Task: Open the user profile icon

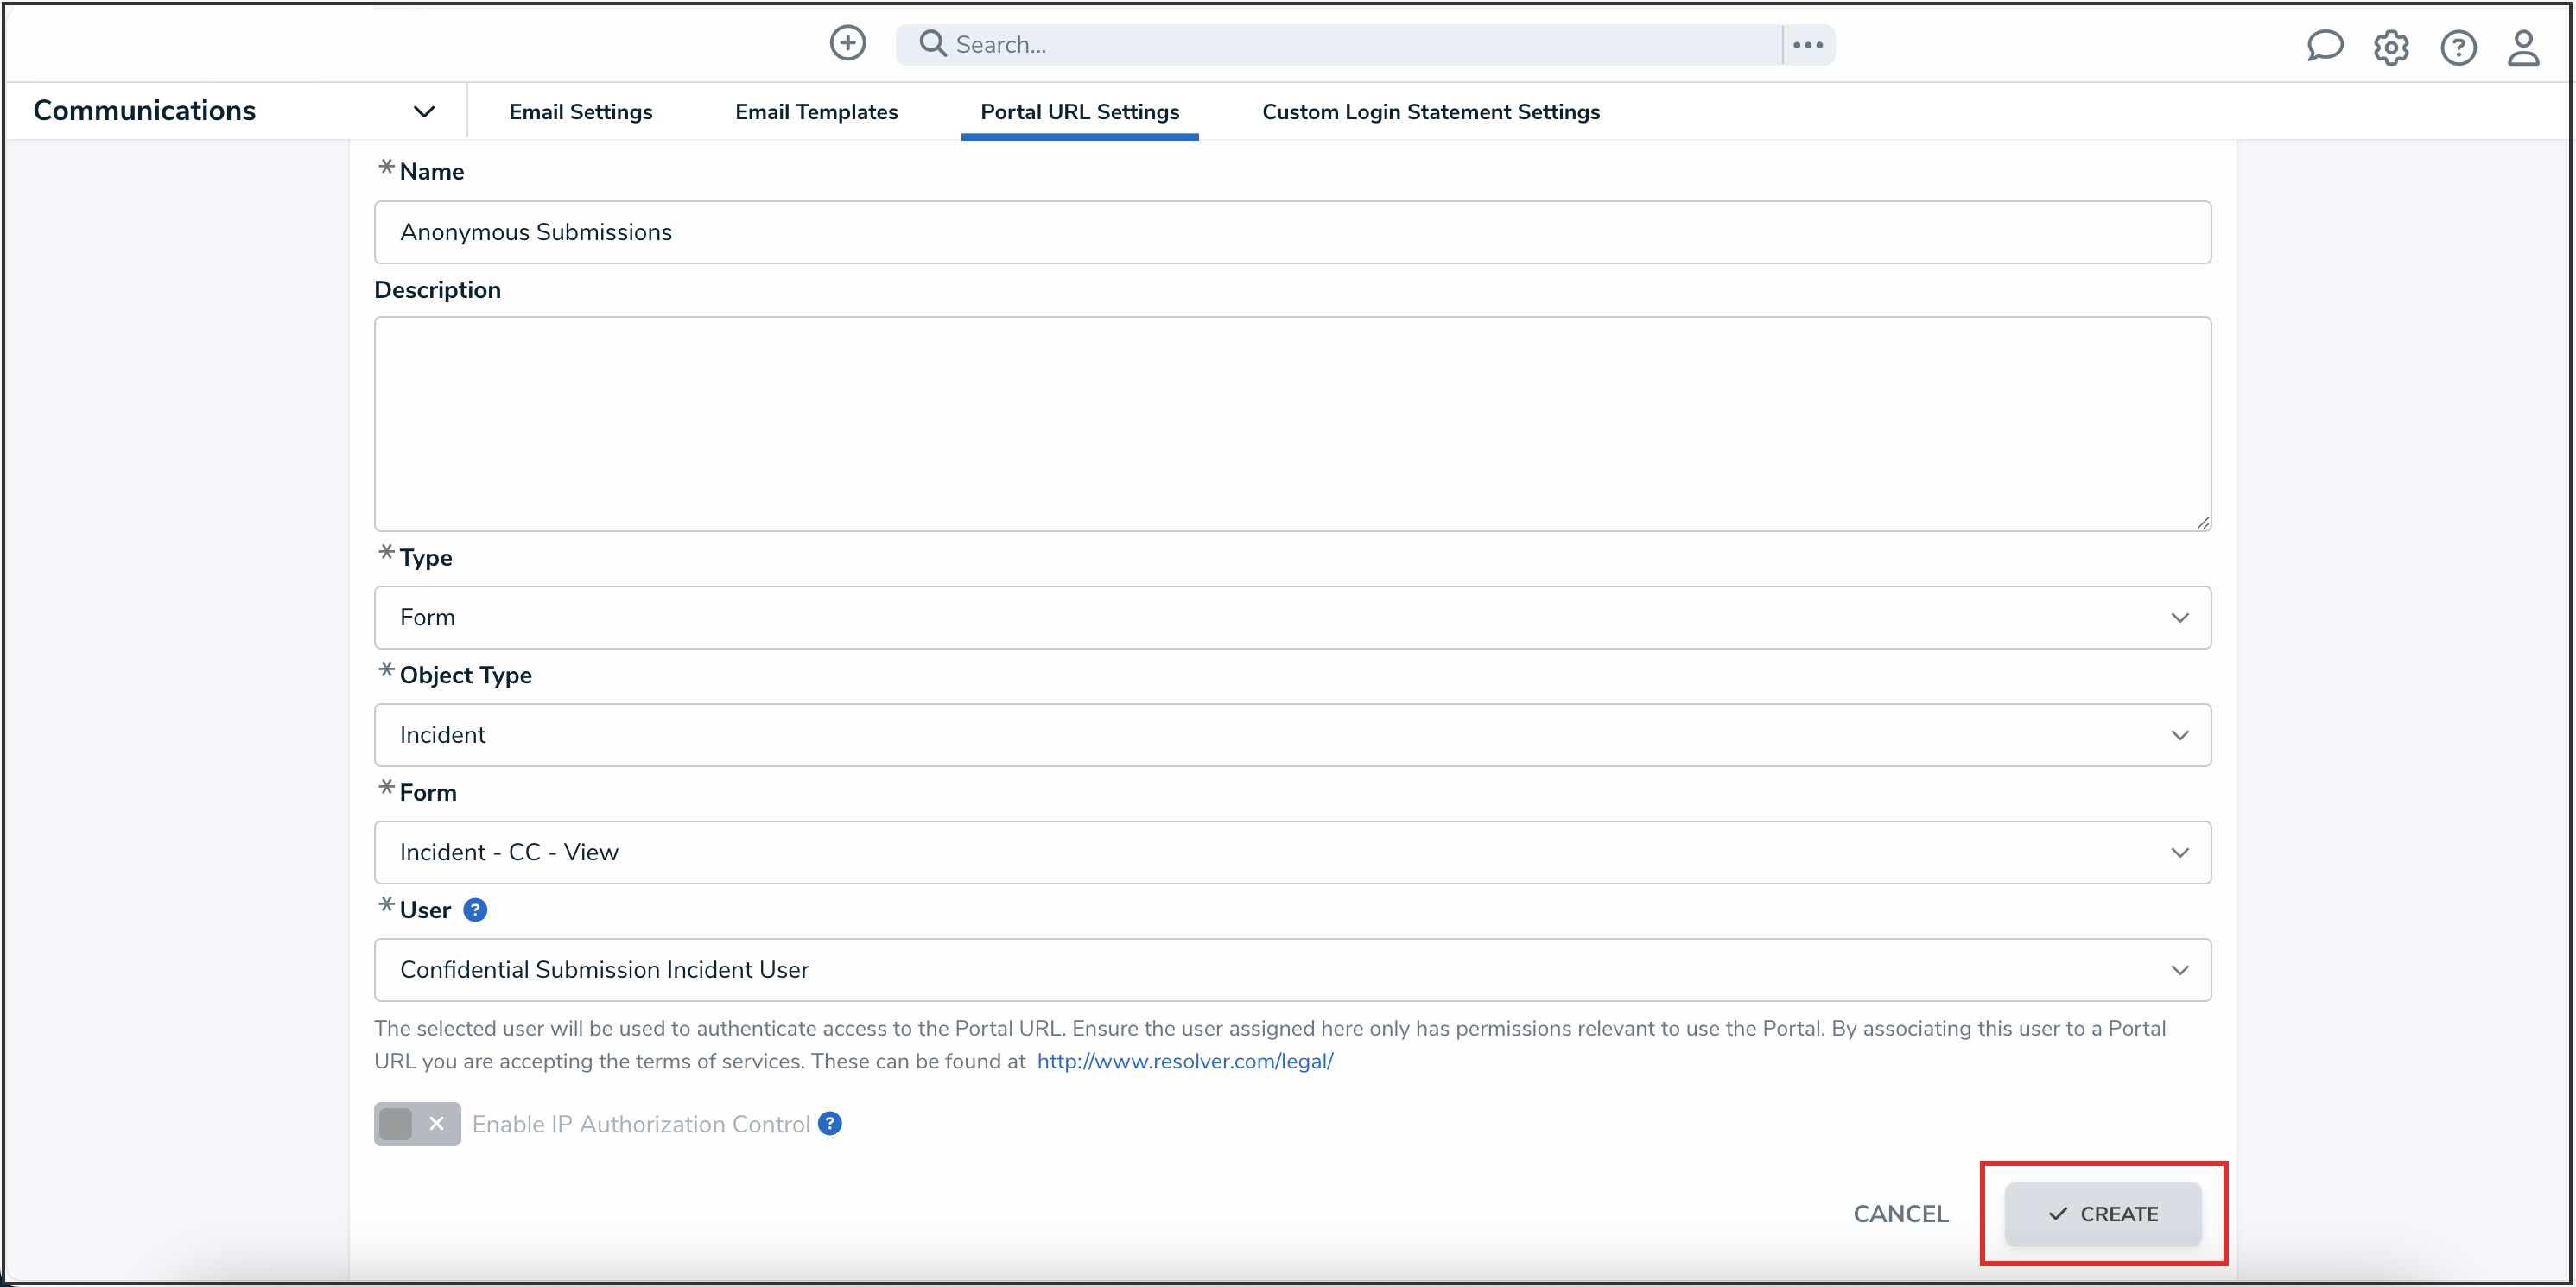Action: (x=2523, y=47)
